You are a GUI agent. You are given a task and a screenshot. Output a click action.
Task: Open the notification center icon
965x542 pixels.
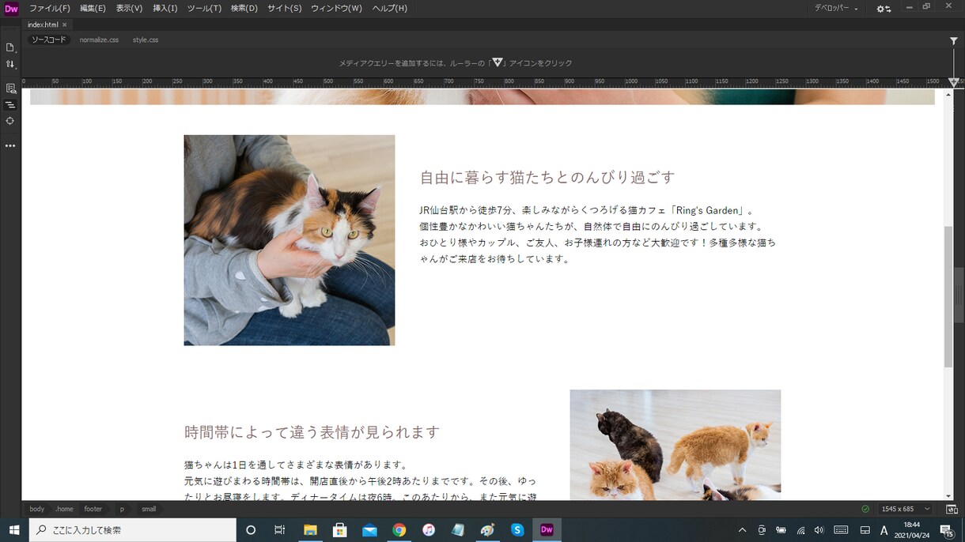coord(946,530)
